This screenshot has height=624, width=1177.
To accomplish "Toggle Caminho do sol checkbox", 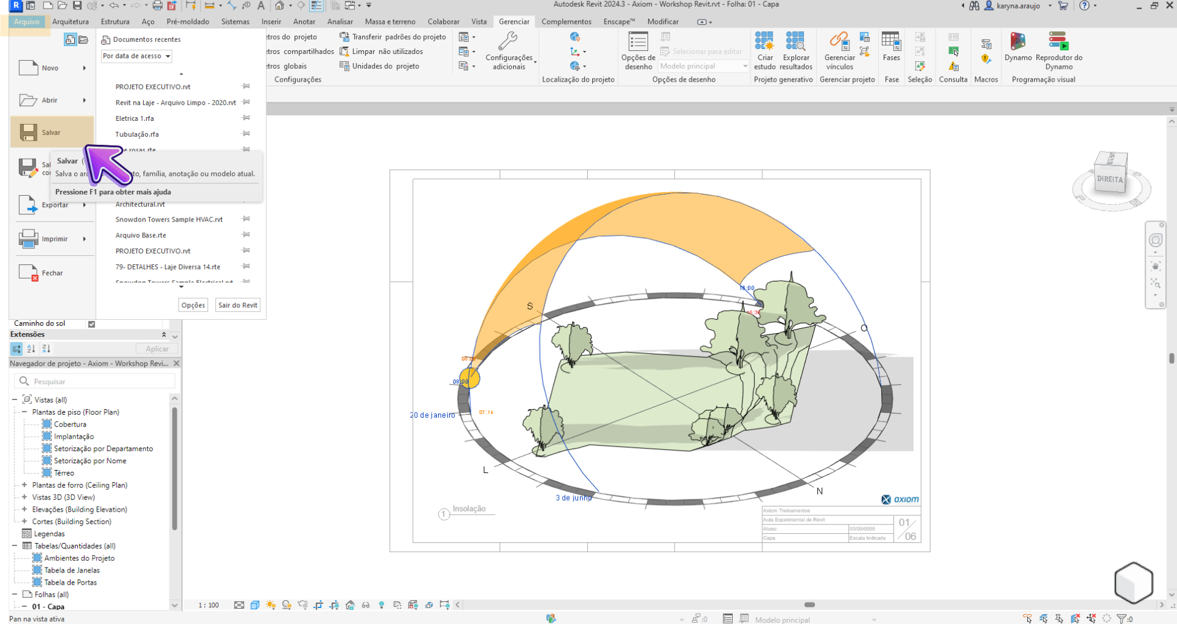I will [91, 324].
